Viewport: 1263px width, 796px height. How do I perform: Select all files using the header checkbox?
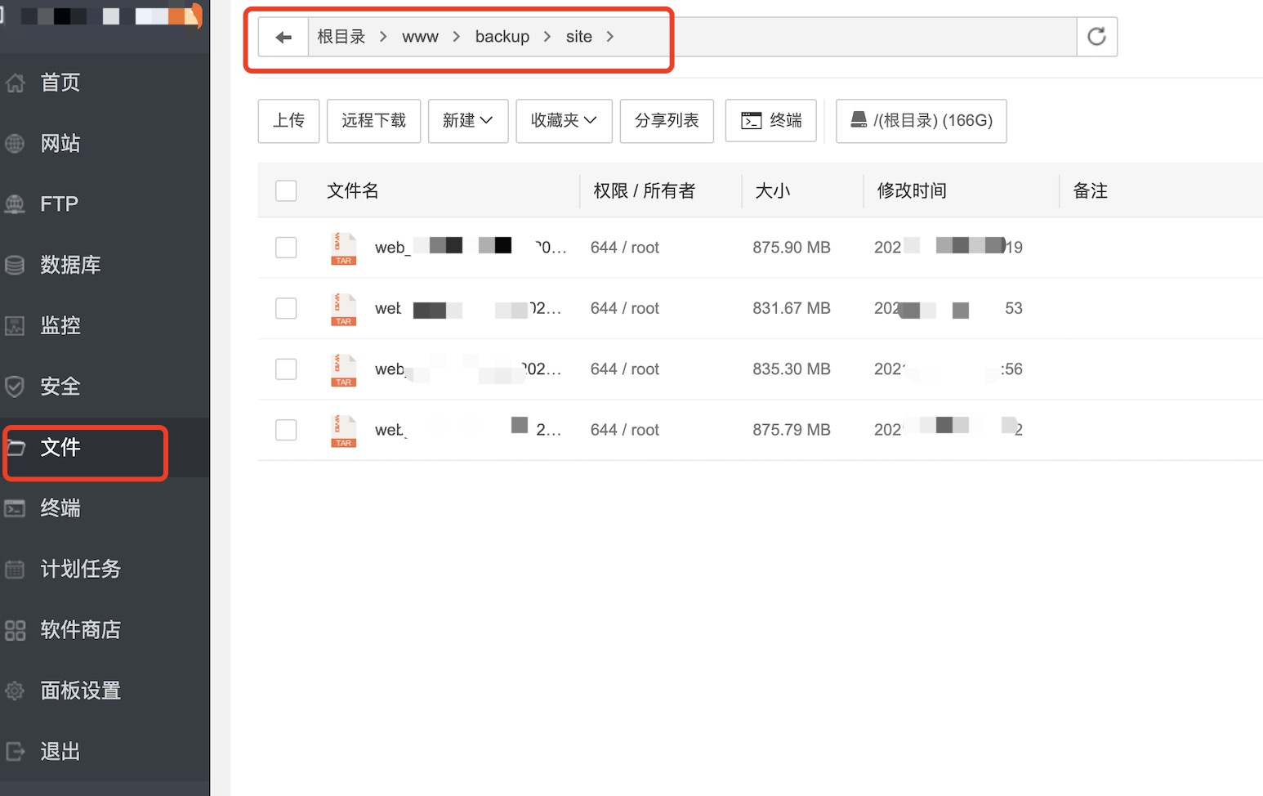286,190
